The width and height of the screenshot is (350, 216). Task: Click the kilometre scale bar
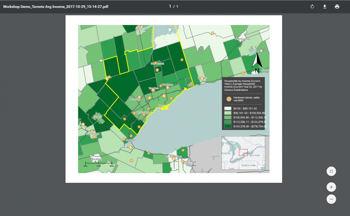tap(99, 163)
